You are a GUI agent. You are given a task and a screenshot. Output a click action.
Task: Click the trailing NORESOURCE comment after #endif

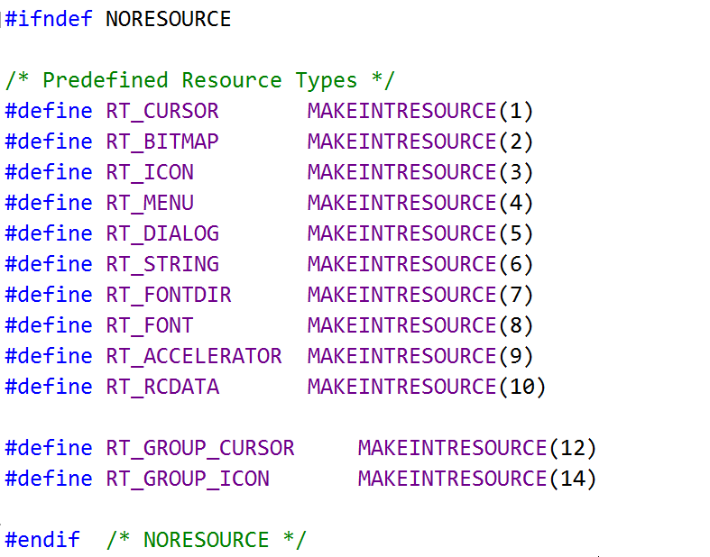point(206,540)
